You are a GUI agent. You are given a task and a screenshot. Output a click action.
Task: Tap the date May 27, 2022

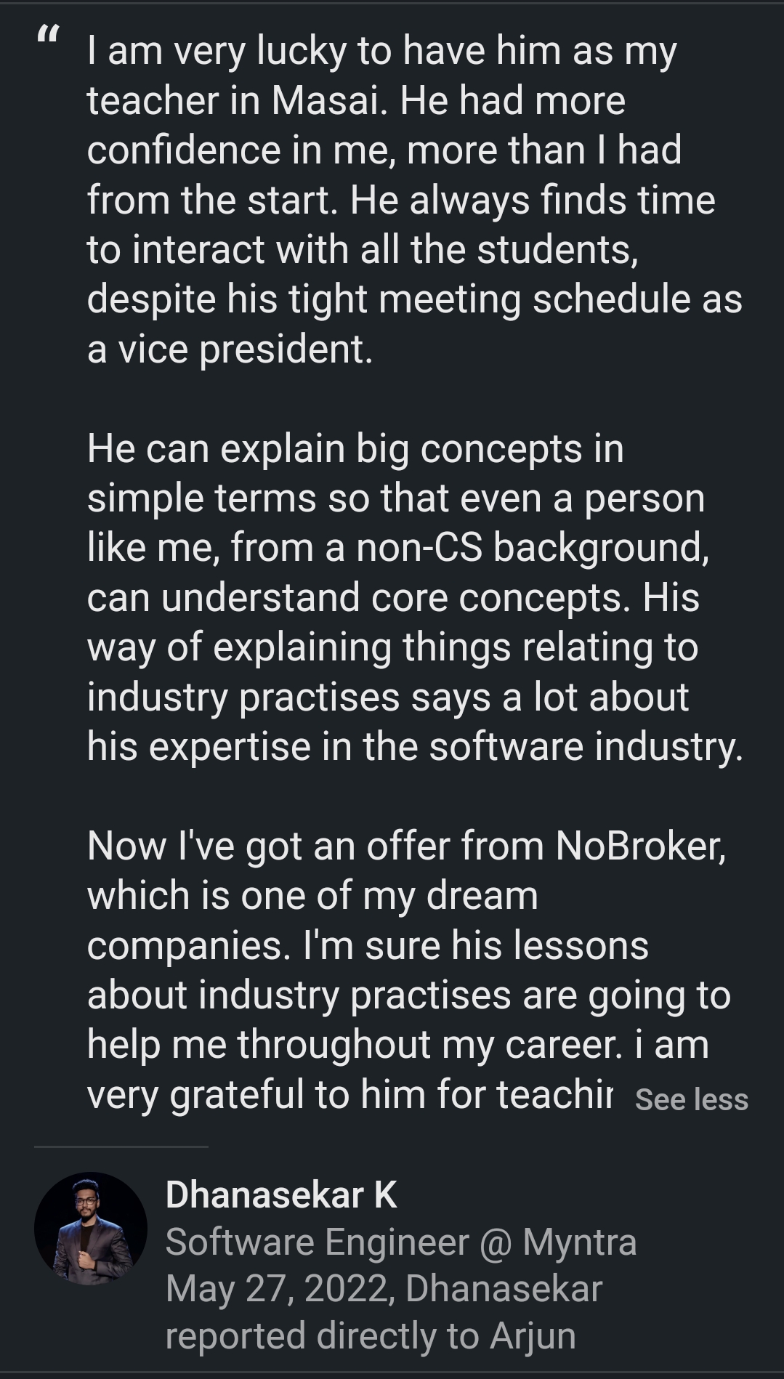[x=280, y=1288]
